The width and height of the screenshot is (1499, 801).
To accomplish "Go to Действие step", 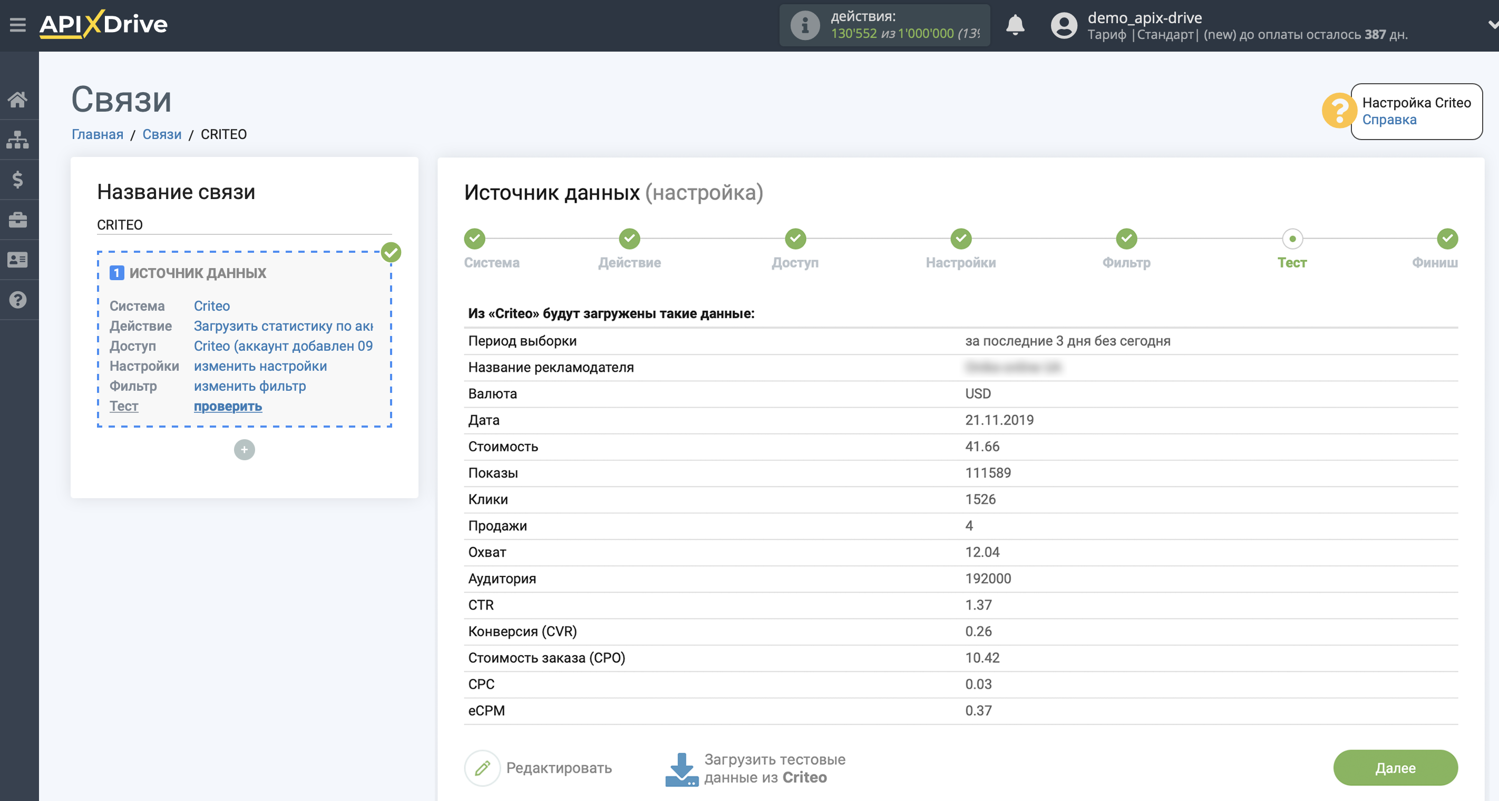I will (629, 239).
